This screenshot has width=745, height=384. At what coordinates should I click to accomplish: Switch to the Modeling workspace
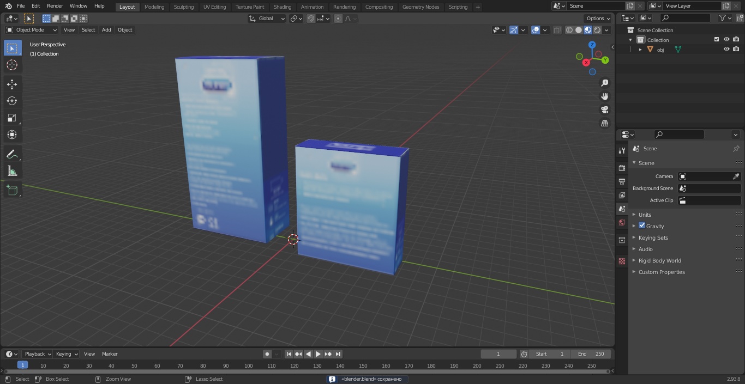[x=154, y=7]
